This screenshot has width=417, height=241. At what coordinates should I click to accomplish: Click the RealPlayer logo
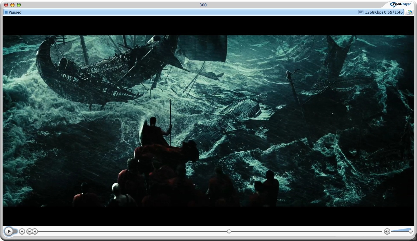(400, 4)
